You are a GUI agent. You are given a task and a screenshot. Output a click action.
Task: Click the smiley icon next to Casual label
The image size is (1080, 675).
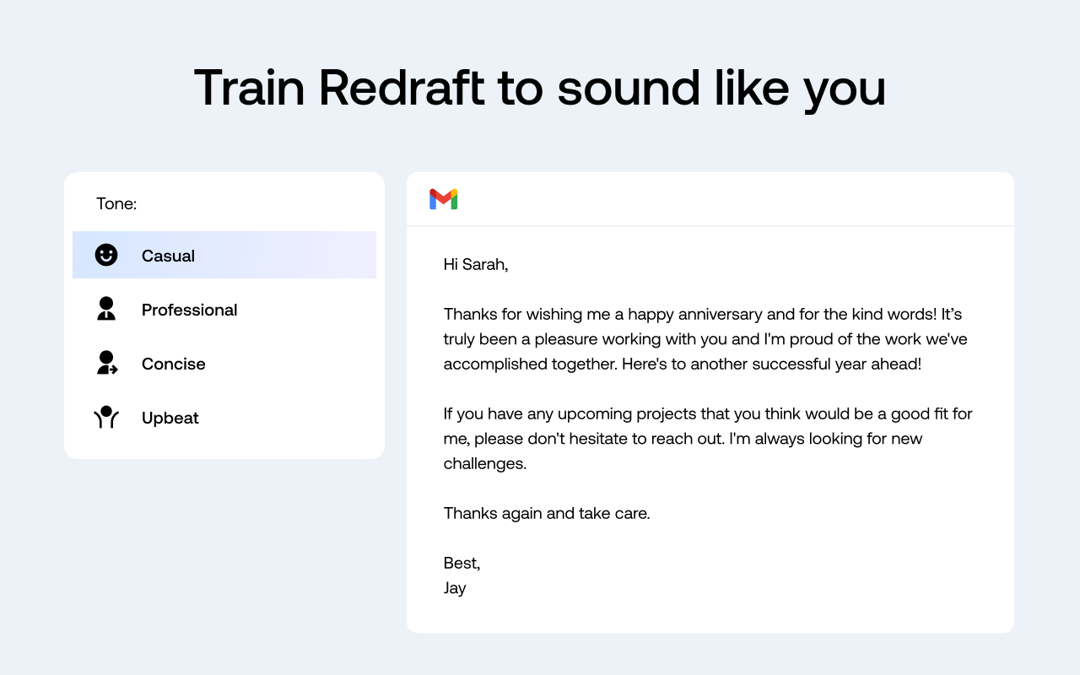(106, 254)
